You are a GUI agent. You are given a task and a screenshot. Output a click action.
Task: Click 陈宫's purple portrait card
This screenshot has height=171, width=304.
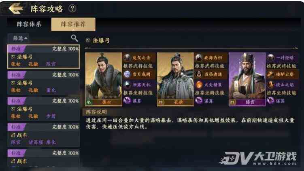247,79
